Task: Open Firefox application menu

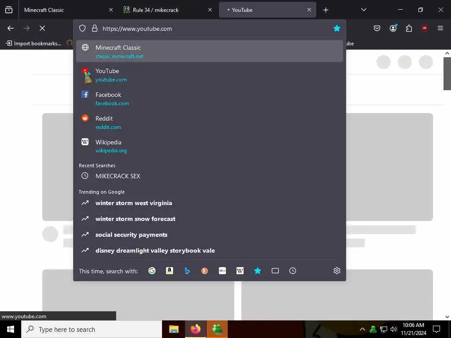Action: click(x=440, y=28)
